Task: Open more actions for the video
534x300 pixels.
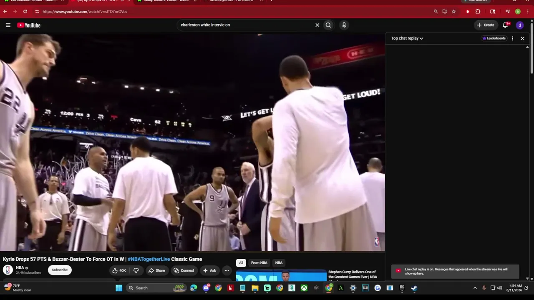Action: click(227, 270)
